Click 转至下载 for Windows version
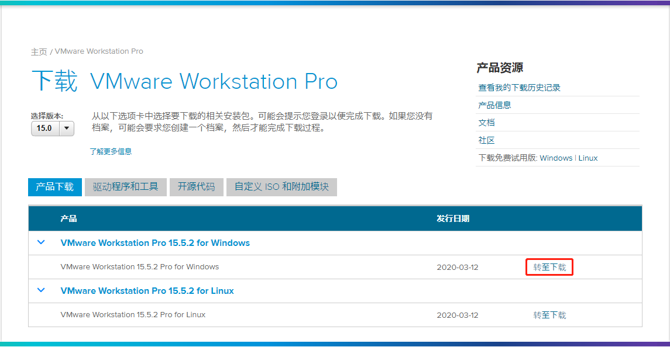The image size is (670, 347). [x=549, y=268]
